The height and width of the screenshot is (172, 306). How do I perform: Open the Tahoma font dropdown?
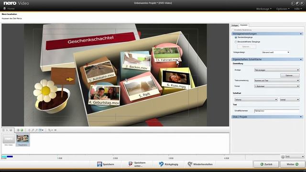click(256, 99)
